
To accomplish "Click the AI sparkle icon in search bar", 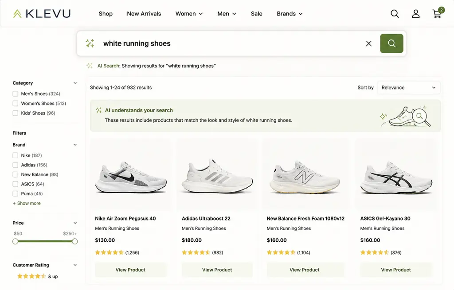I will click(90, 43).
